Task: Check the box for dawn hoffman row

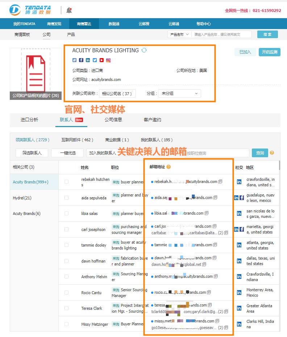Action: click(x=66, y=261)
